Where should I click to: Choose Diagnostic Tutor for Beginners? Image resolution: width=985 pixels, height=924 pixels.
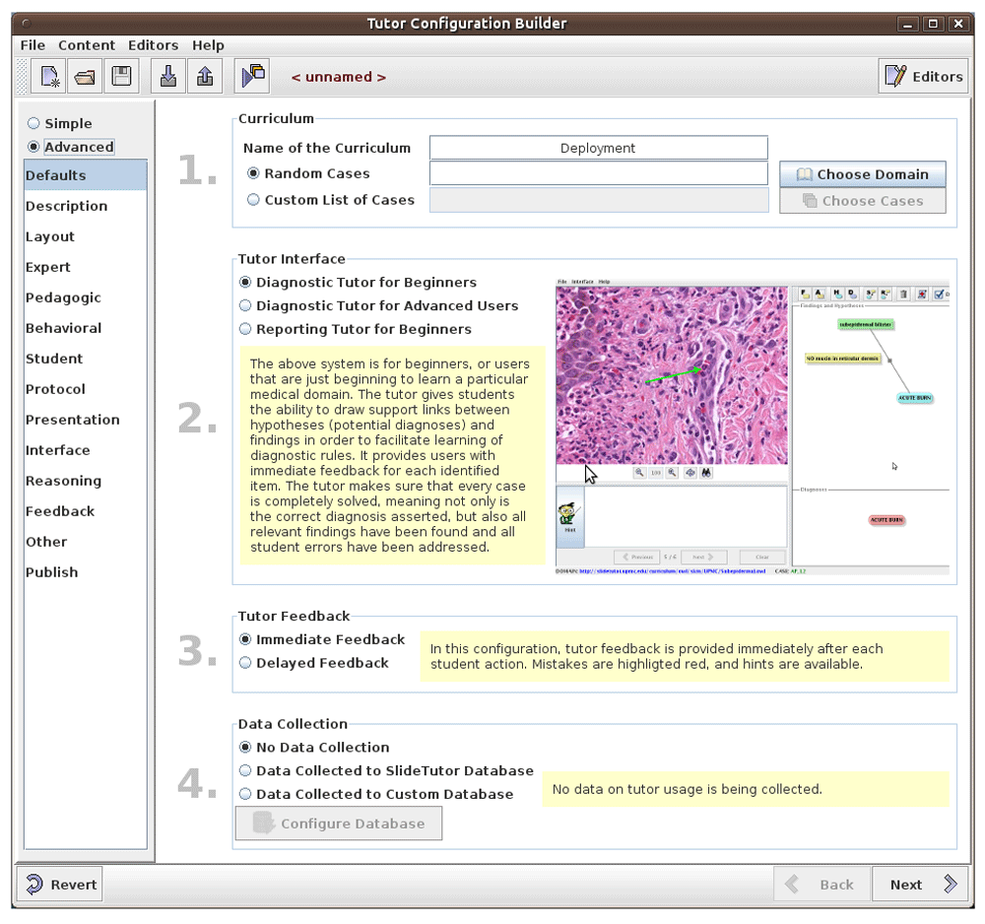[359, 282]
